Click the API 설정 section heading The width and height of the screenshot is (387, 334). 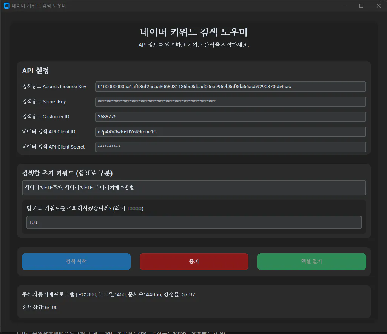pyautogui.click(x=35, y=71)
